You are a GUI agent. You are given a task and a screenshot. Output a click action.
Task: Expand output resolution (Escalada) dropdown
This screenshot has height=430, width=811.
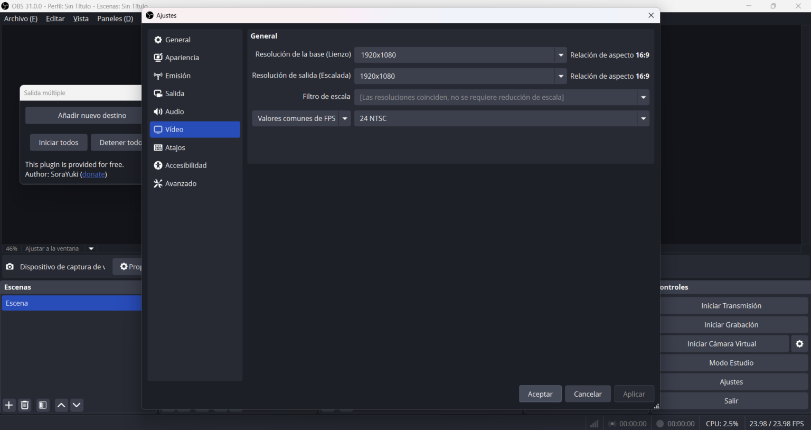[x=560, y=76]
